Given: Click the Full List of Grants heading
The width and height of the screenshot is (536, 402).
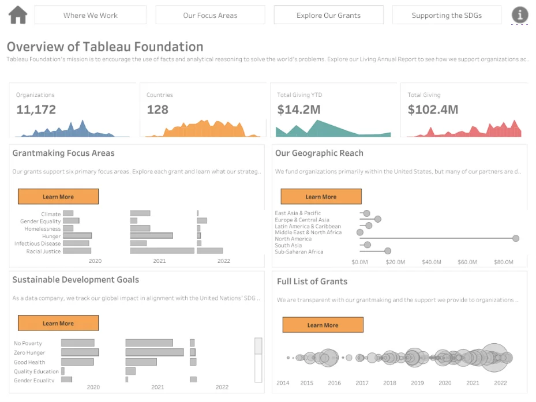Looking at the screenshot, I should pyautogui.click(x=312, y=281).
